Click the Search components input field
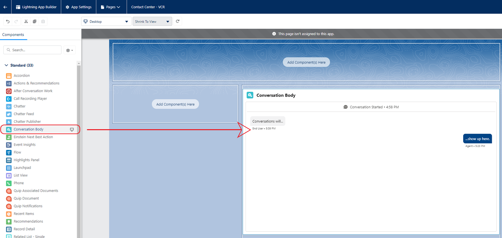The height and width of the screenshot is (238, 502). (x=32, y=50)
